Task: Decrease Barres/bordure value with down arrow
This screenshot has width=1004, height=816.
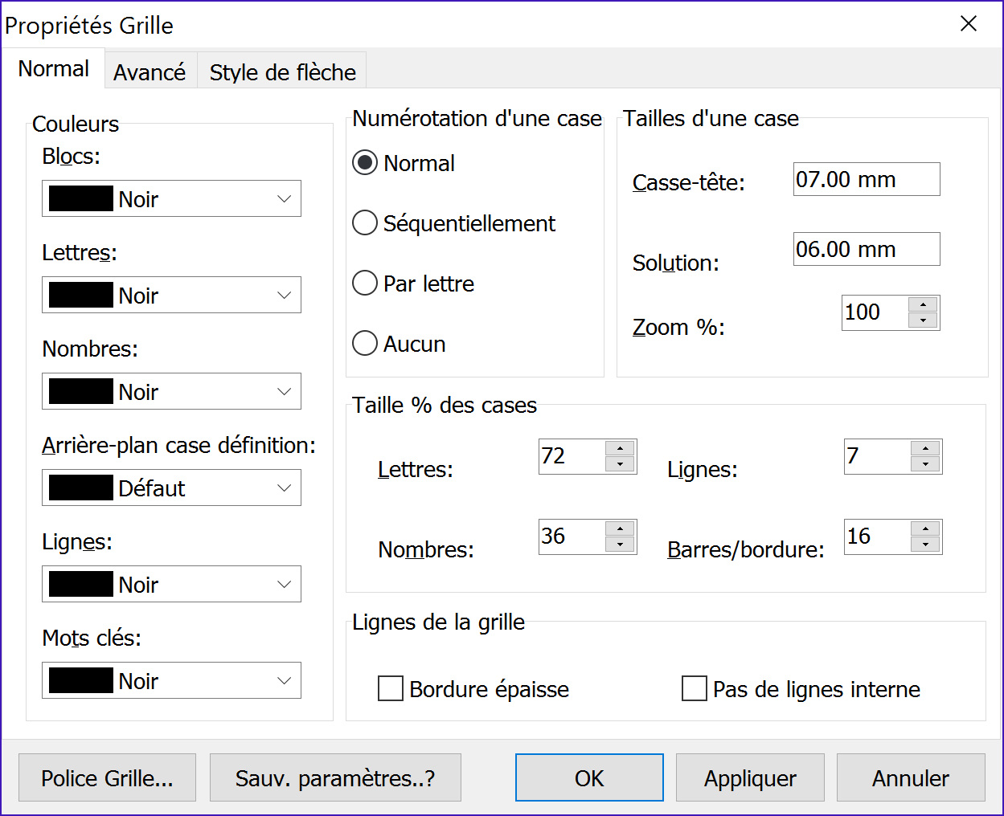Action: tap(925, 545)
